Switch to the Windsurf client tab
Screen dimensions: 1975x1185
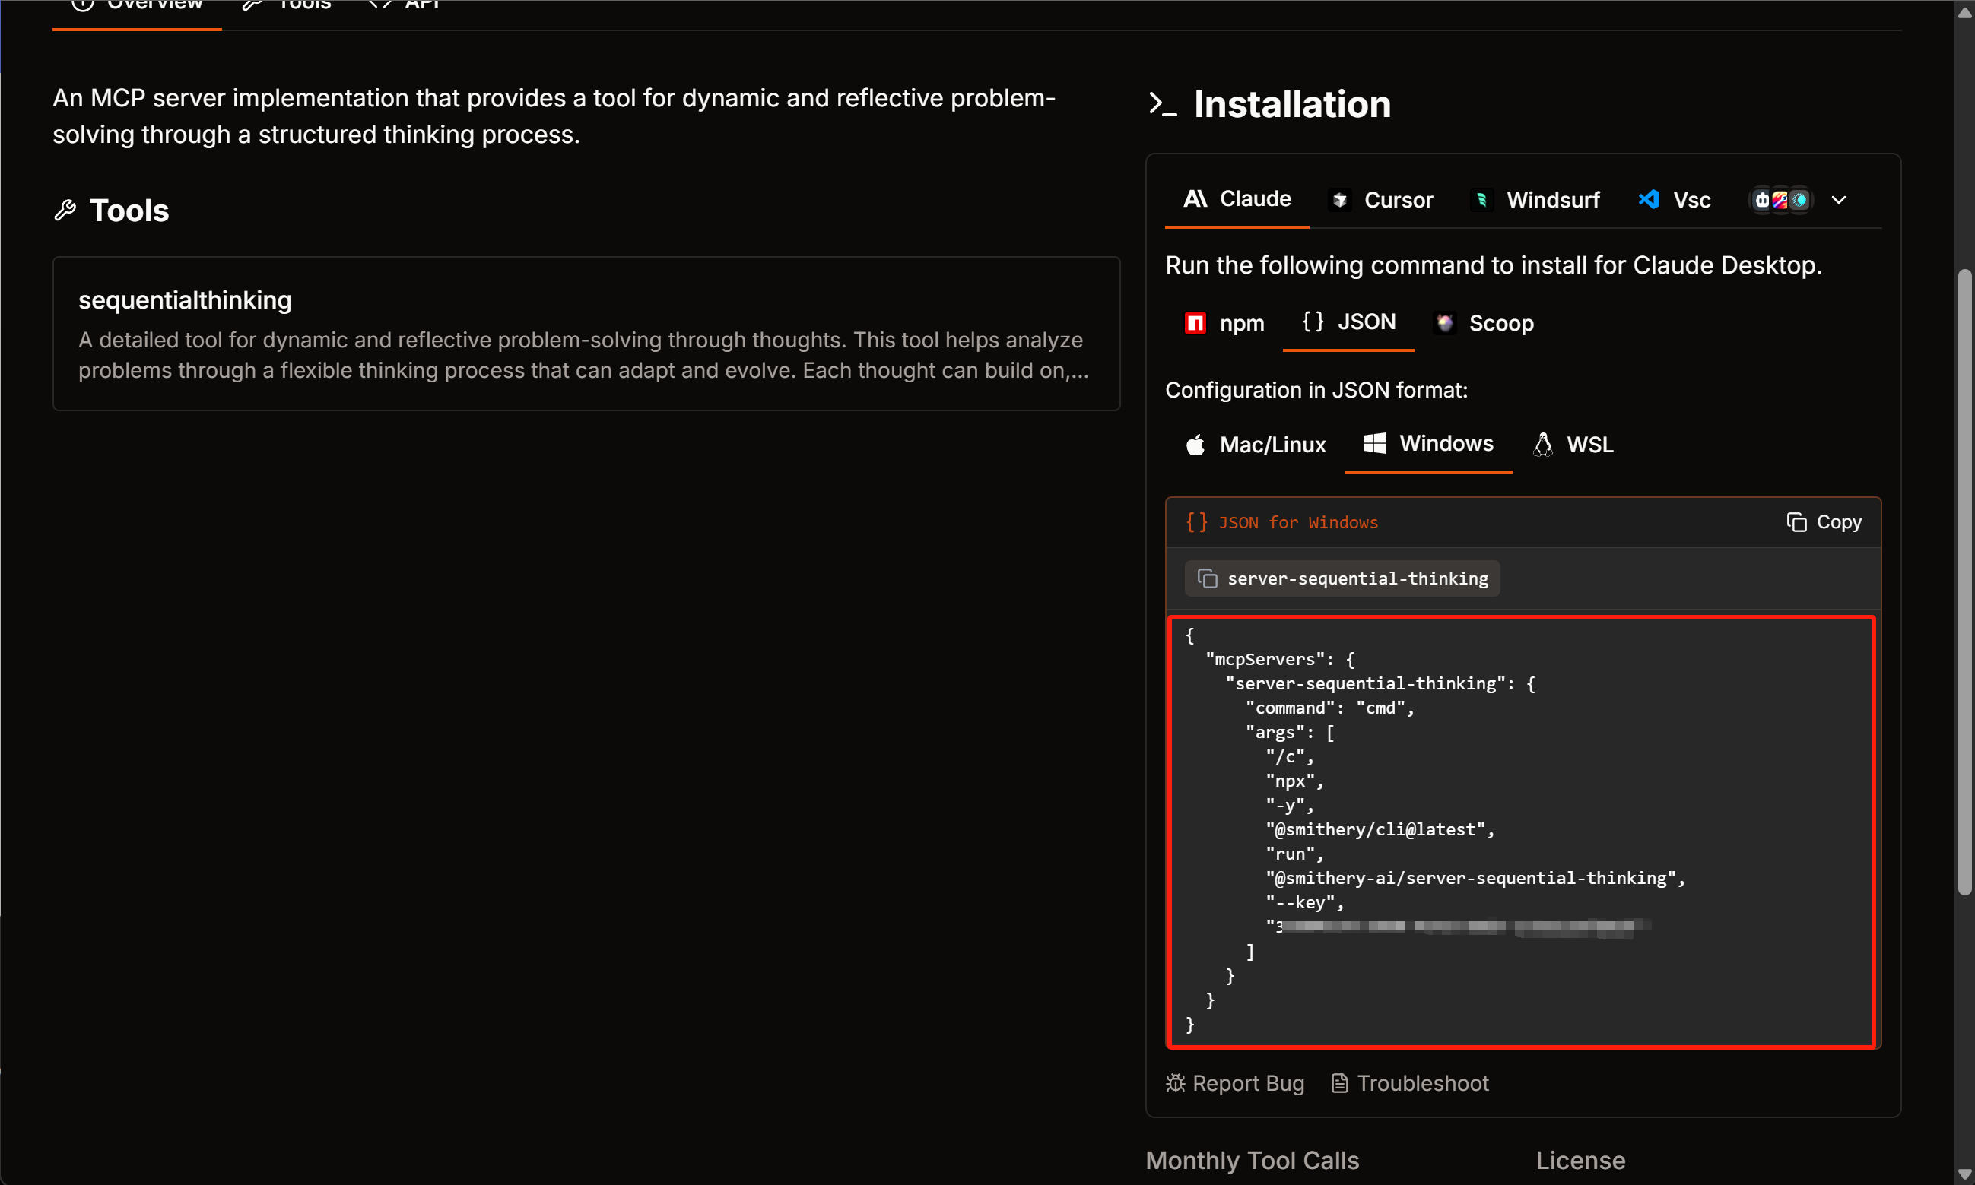pos(1535,200)
